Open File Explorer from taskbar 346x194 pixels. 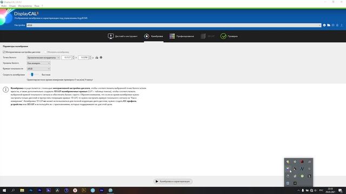22,190
